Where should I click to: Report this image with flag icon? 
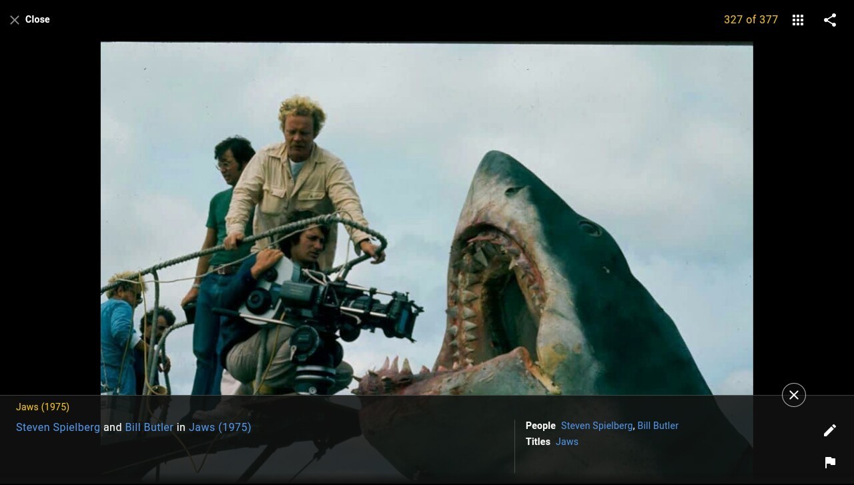pos(830,462)
